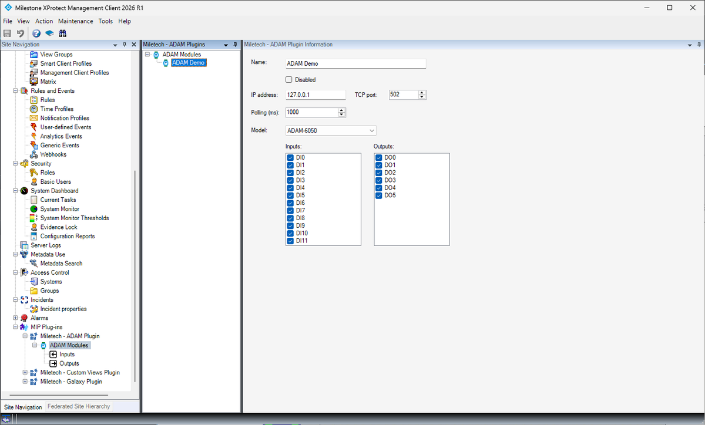Switch to the Federated Site Hierarchy tab

(x=79, y=406)
